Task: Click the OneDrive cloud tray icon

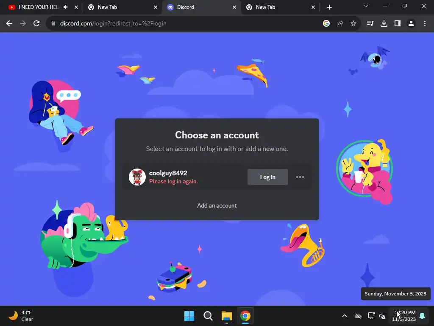Action: [358, 316]
